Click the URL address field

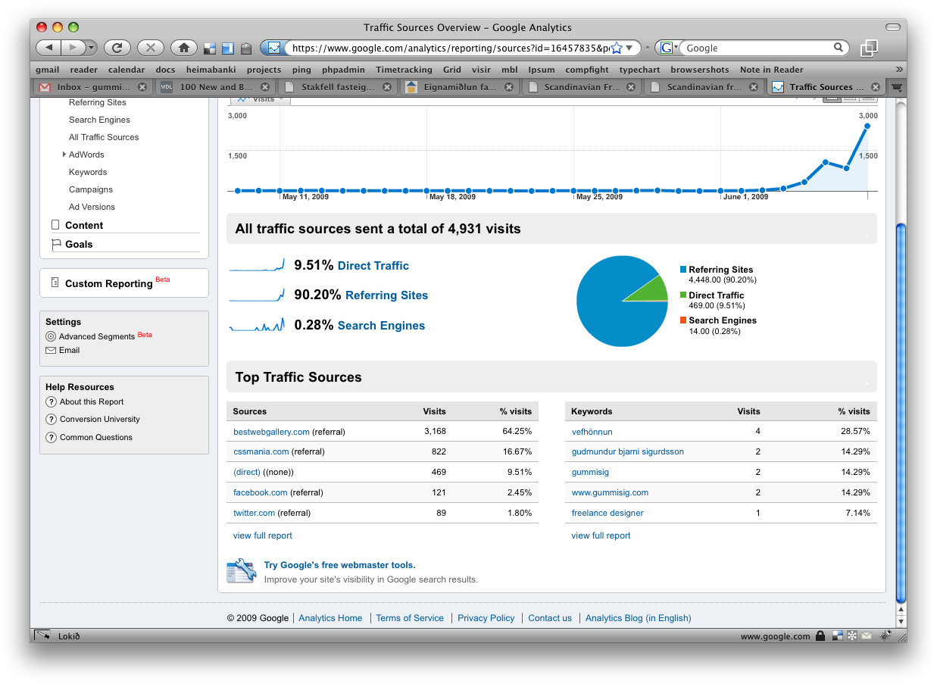pos(450,48)
